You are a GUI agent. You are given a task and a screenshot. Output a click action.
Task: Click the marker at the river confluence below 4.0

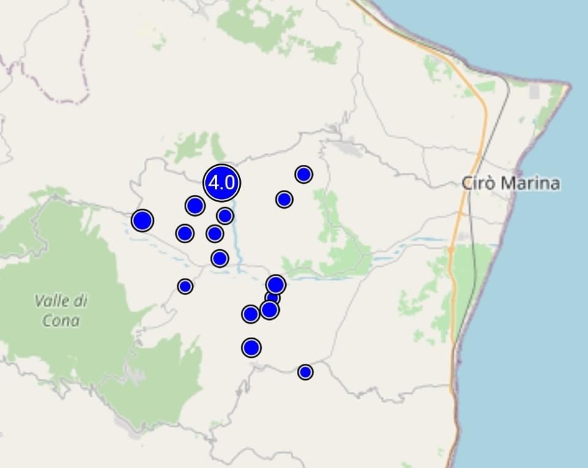point(220,259)
